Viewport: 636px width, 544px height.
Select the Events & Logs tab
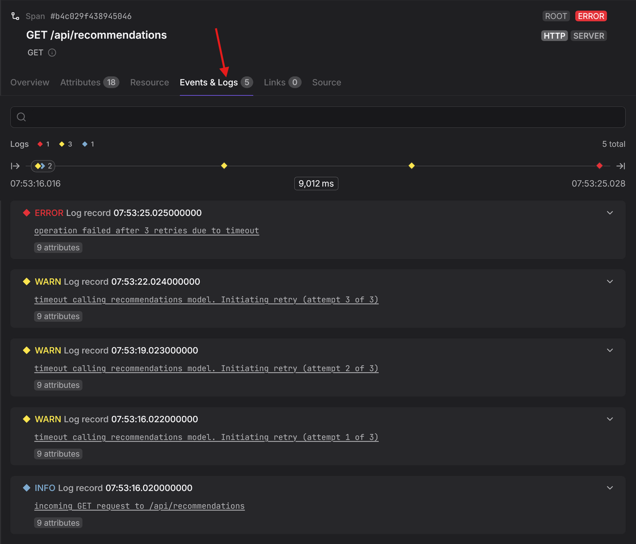pos(216,82)
